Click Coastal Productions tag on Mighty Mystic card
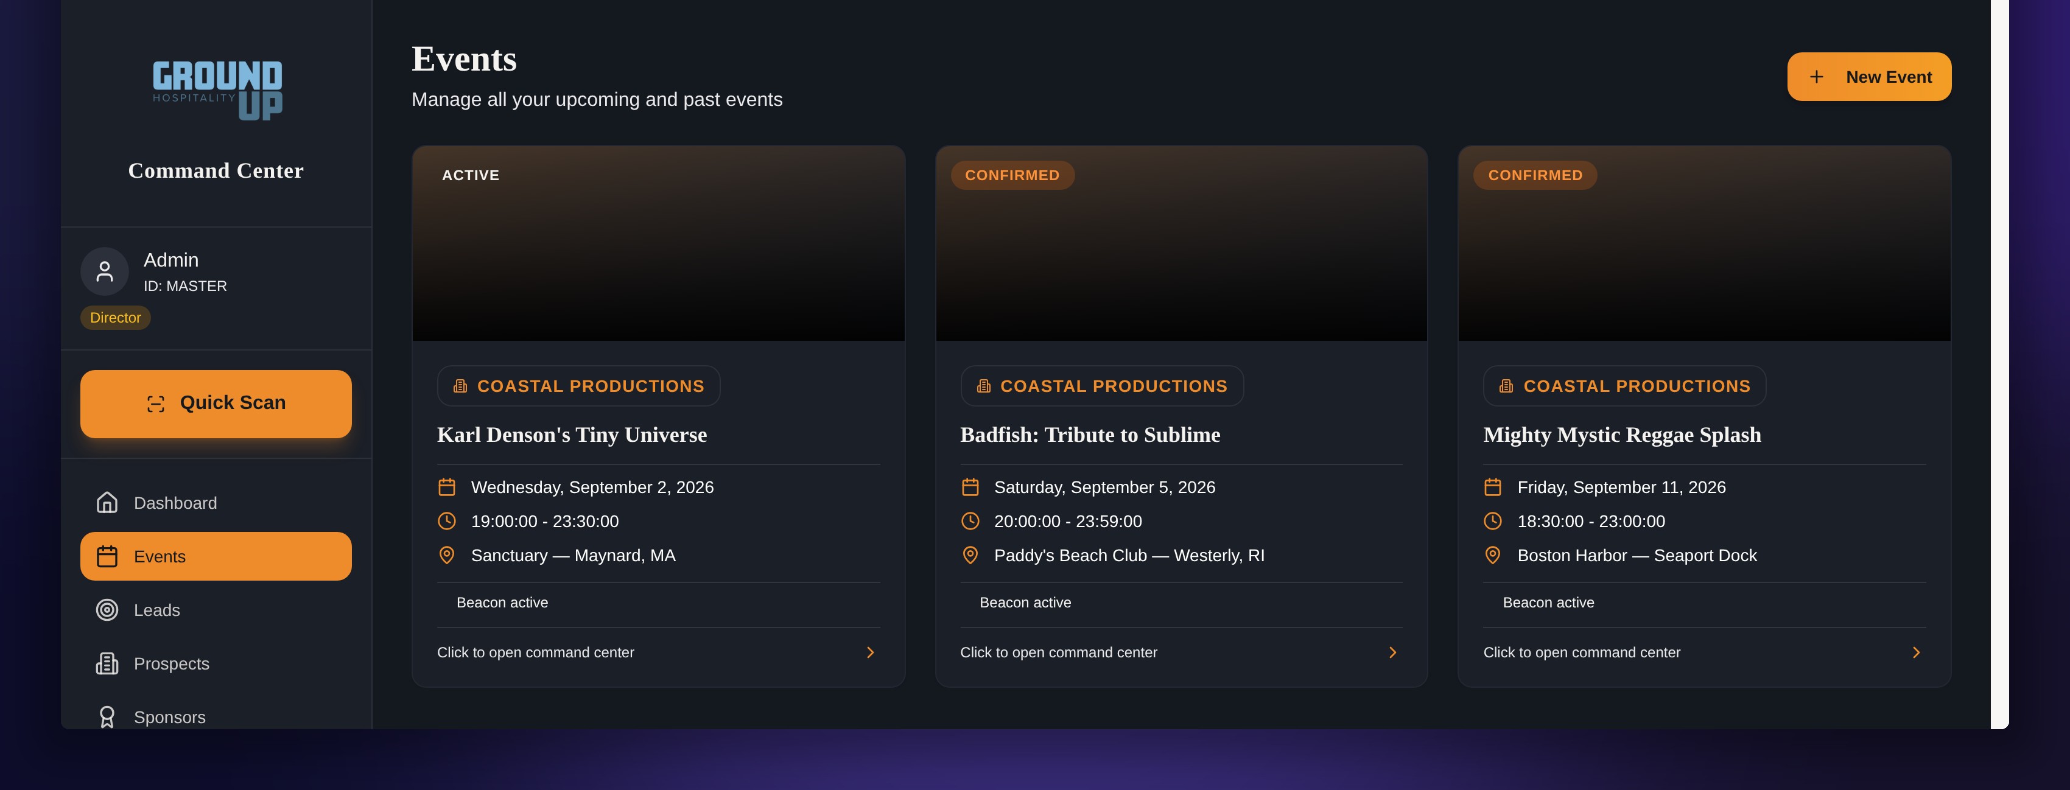This screenshot has height=790, width=2070. pos(1625,386)
